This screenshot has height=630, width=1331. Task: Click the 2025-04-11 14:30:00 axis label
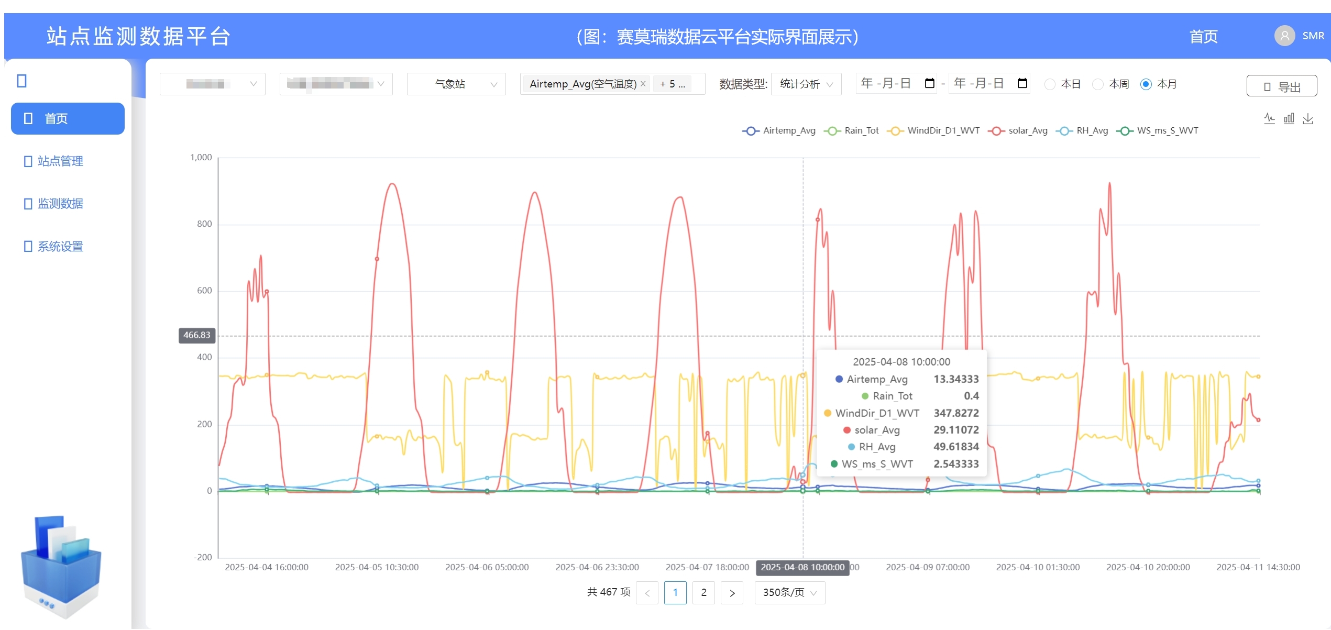[1258, 568]
